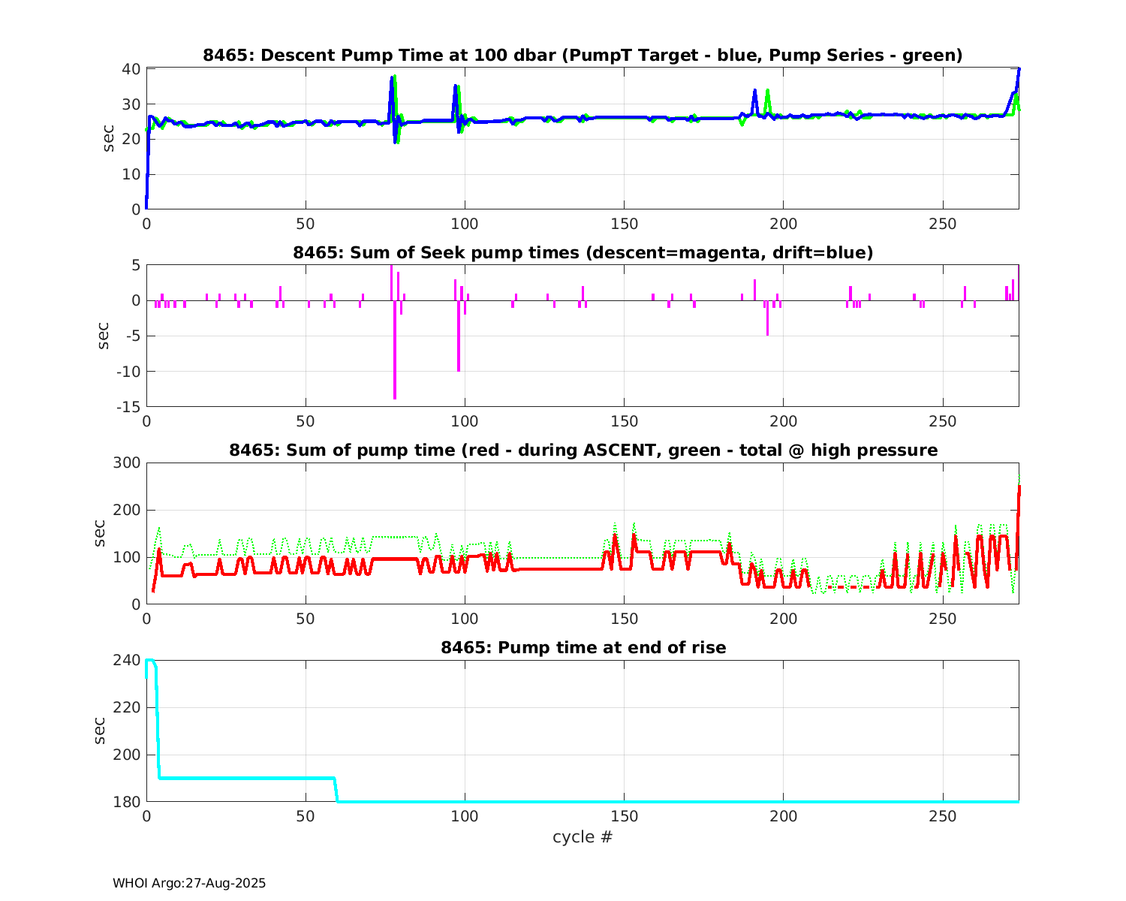Image resolution: width=1126 pixels, height=901 pixels.
Task: Click the Pump time at end of rise title
Action: coord(583,648)
